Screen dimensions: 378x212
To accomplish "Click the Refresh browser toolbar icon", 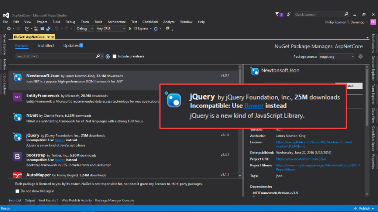I will pyautogui.click(x=156, y=29).
